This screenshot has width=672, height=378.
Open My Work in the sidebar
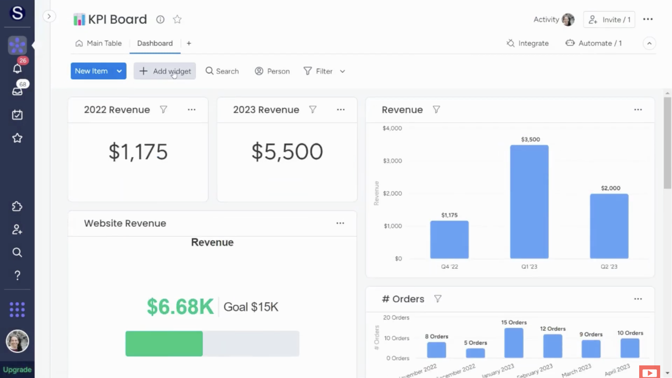17,114
